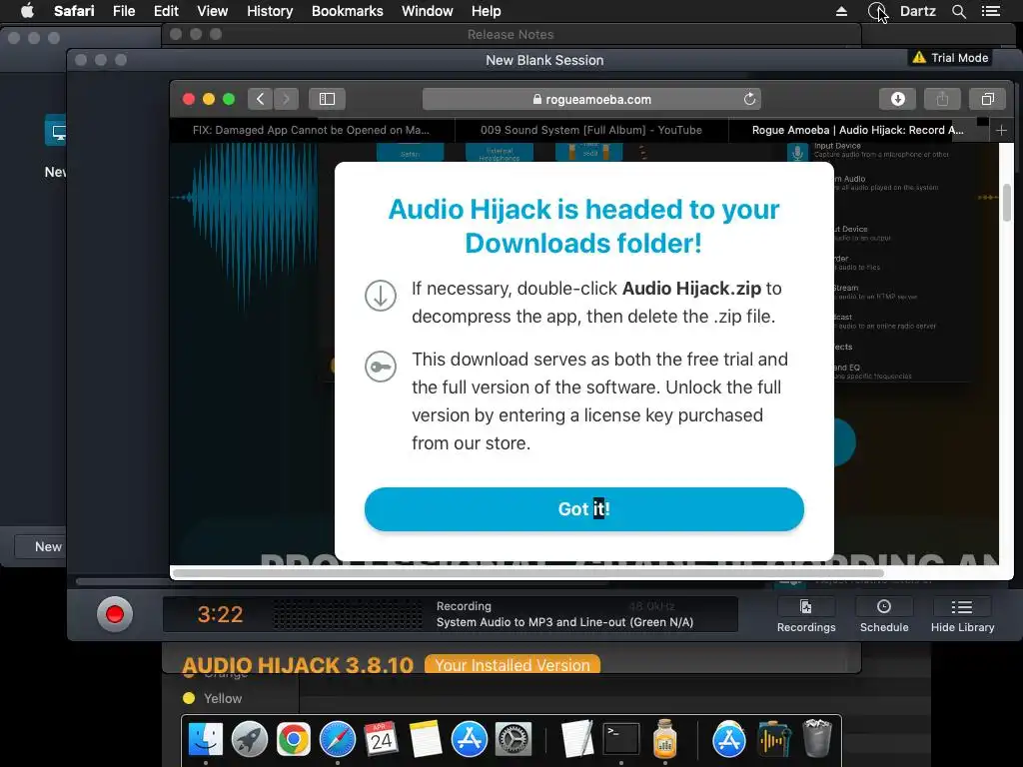Click the rogueamoeba.com address bar
Screen dimensions: 1023x767
(x=591, y=99)
